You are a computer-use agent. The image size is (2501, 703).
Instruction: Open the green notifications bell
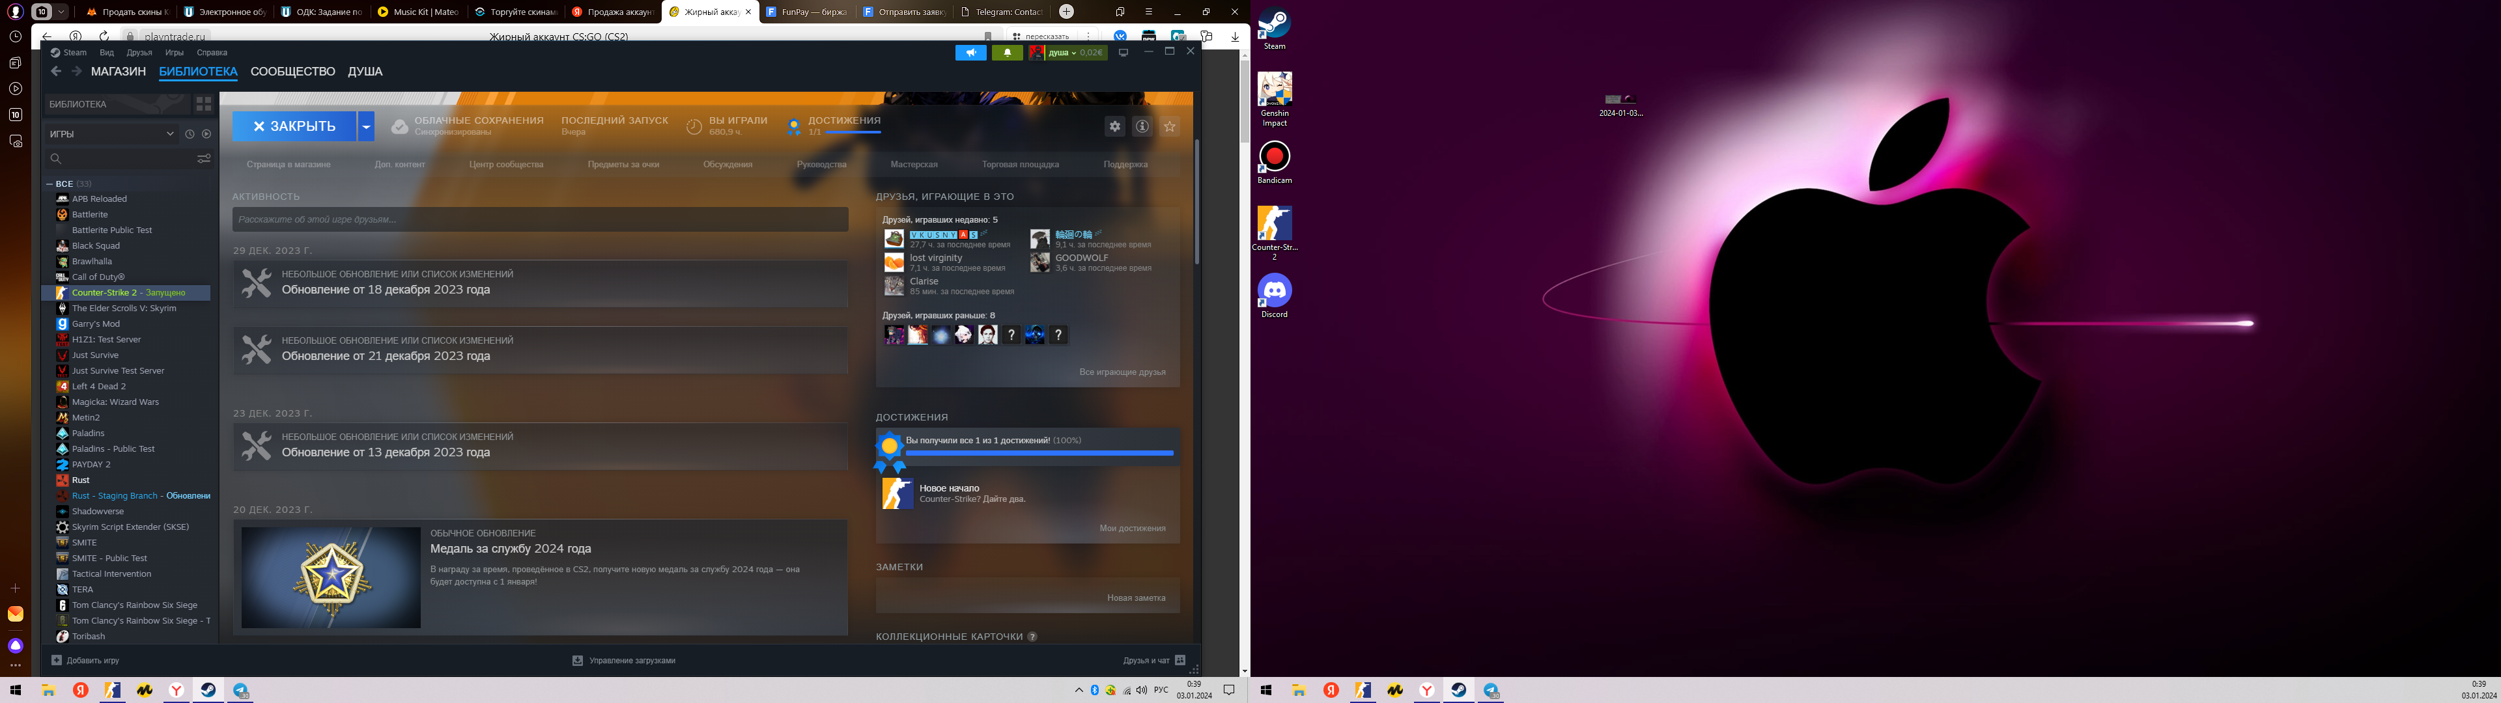coord(1007,53)
